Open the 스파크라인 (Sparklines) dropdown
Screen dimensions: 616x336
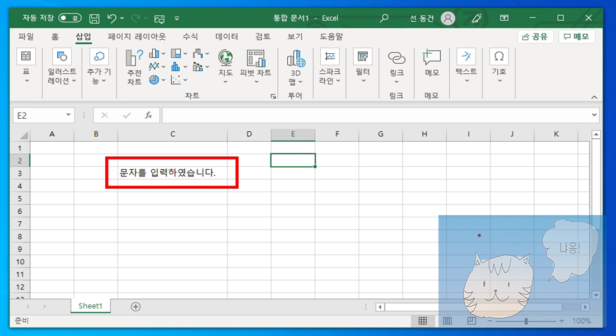click(330, 66)
